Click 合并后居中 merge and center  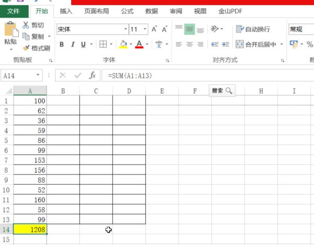point(256,44)
